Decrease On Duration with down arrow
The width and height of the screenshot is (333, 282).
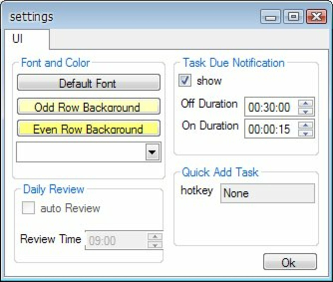[x=305, y=133]
